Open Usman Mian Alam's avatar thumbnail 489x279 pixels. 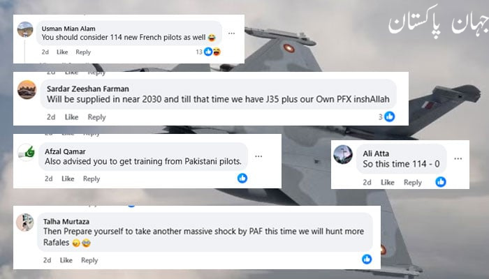point(25,29)
